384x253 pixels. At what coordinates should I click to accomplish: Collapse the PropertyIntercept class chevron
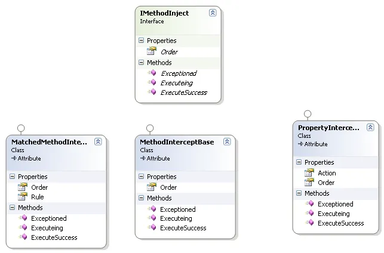(370, 127)
